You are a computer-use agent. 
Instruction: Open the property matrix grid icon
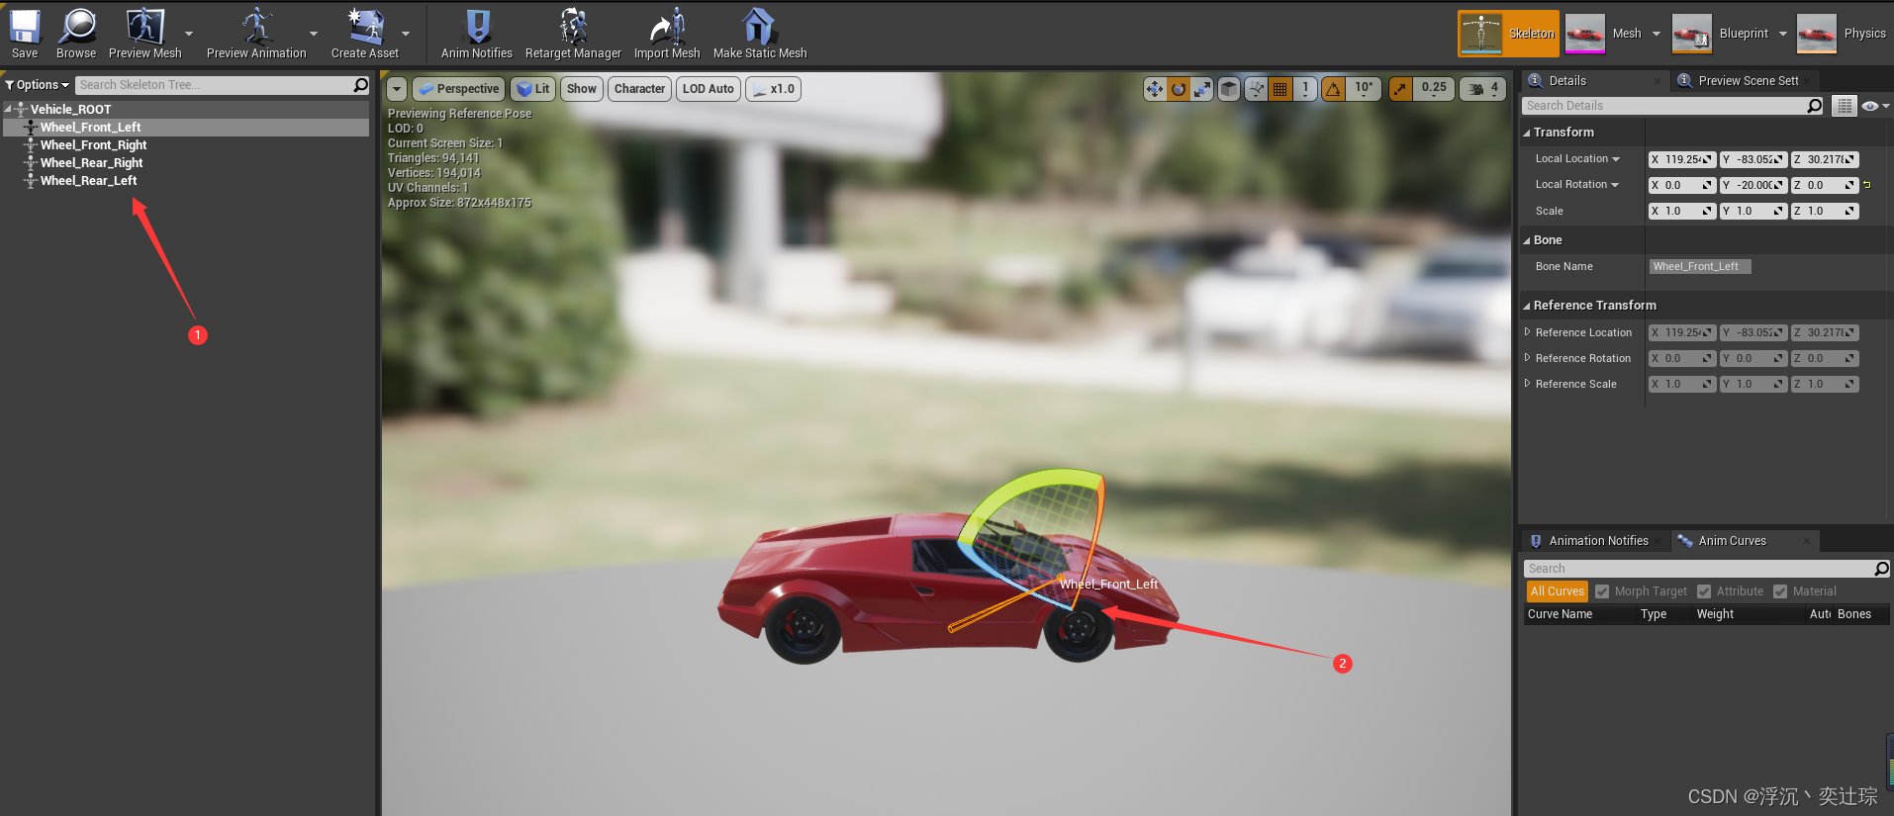click(x=1845, y=106)
